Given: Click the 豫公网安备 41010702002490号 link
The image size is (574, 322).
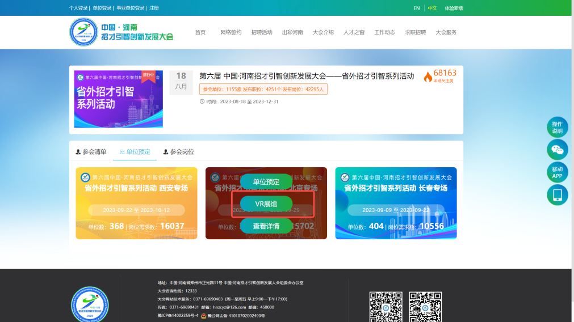Looking at the screenshot, I should [x=236, y=316].
